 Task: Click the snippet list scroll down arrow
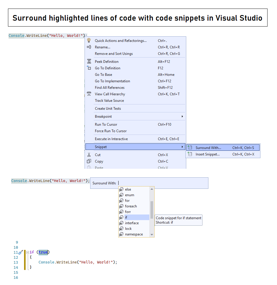[152, 235]
